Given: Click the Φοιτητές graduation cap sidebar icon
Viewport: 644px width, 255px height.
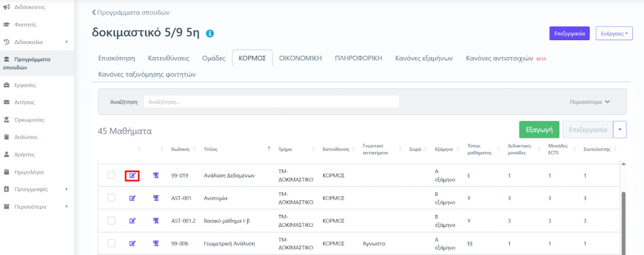Looking at the screenshot, I should coord(6,24).
